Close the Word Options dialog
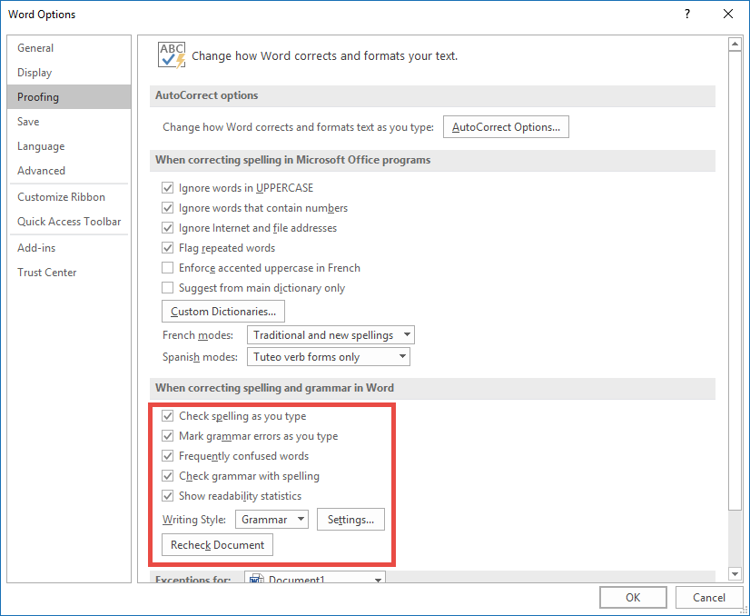 tap(728, 14)
